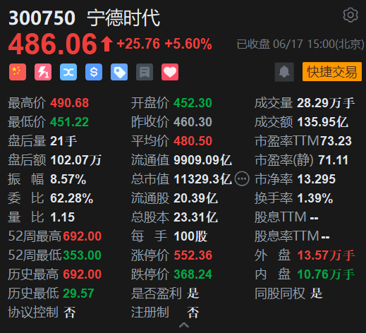Click the 总市值 value 11329.3亿
Viewport: 366px width, 333px height.
pos(202,179)
